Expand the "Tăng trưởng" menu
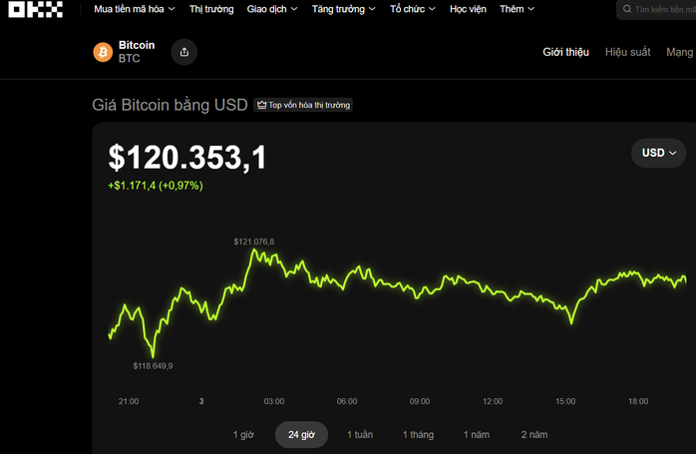This screenshot has height=454, width=696. coord(343,9)
